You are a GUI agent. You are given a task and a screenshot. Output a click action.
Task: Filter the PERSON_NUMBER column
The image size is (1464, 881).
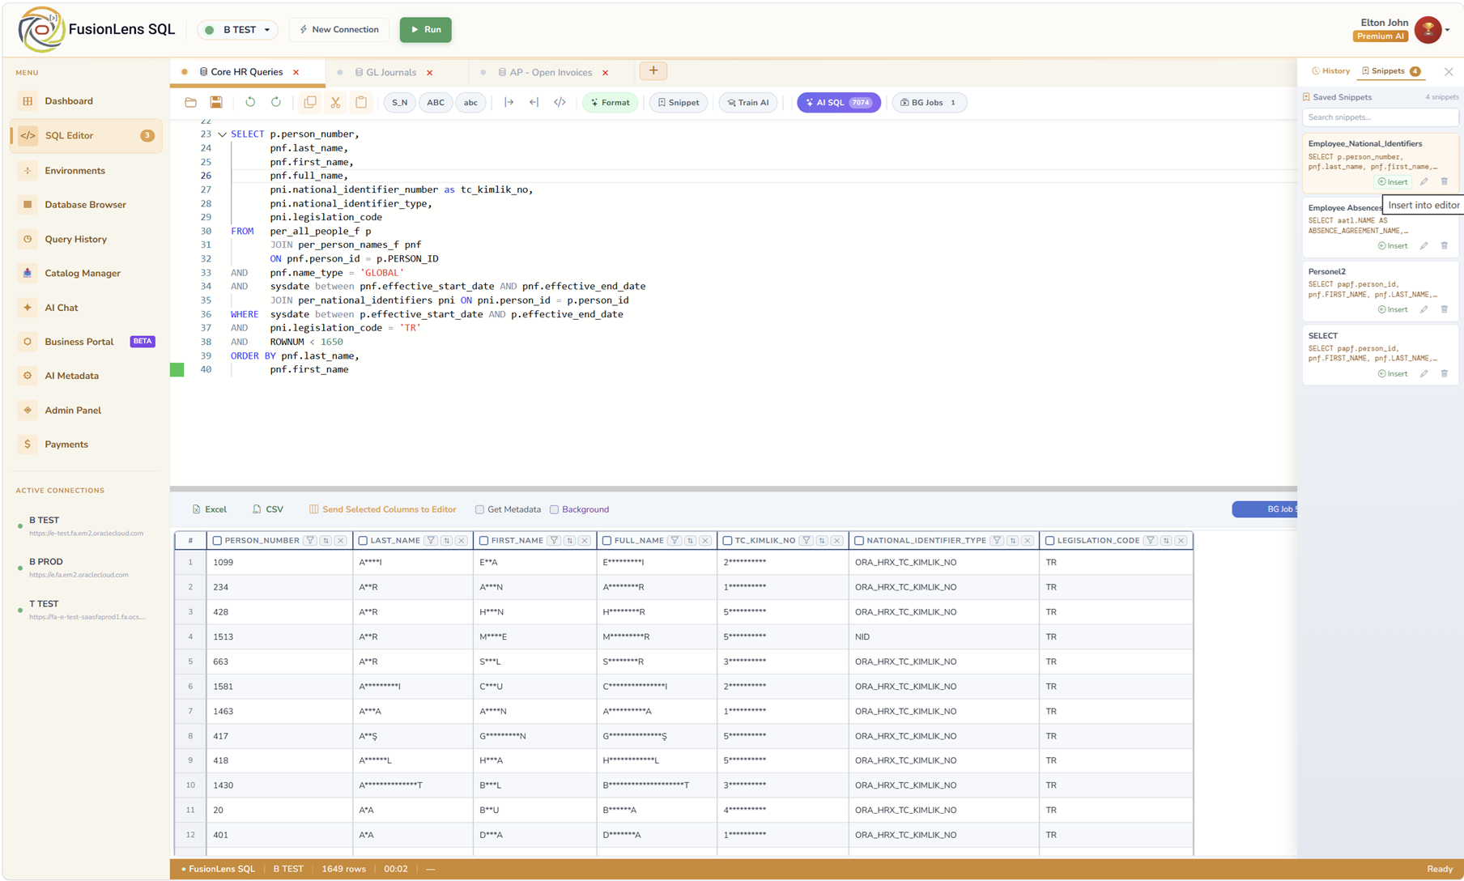click(310, 541)
